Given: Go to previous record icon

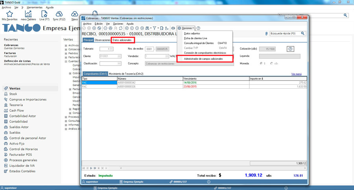Looking at the screenshot, I should pos(132,28).
